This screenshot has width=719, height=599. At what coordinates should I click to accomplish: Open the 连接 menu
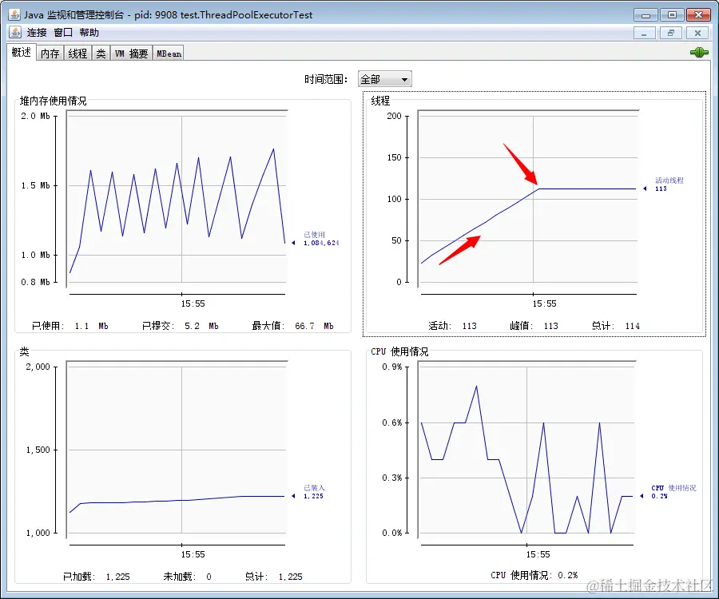[x=37, y=33]
